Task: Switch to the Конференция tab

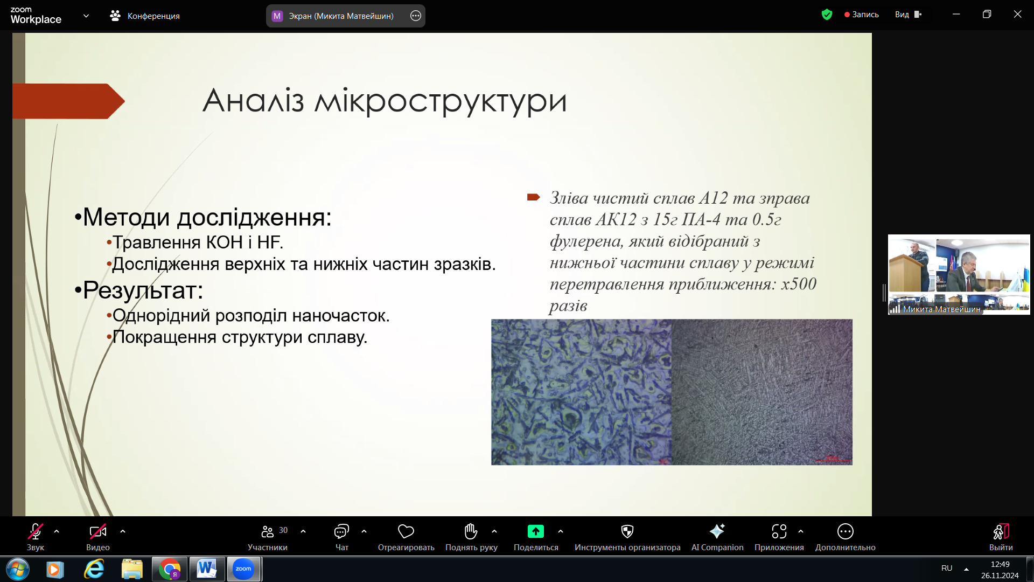Action: tap(145, 16)
